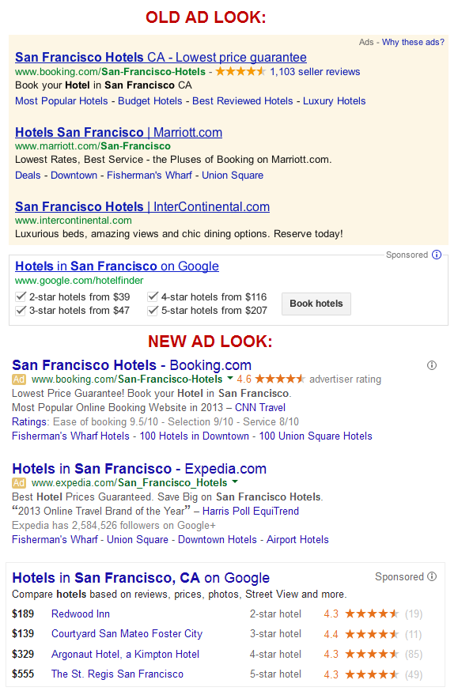Click info icon next to new Sponsored label

(x=432, y=576)
